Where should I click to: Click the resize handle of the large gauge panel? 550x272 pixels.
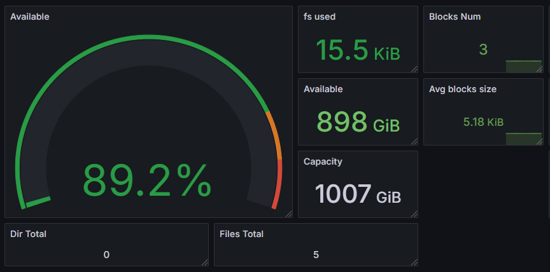pyautogui.click(x=289, y=214)
